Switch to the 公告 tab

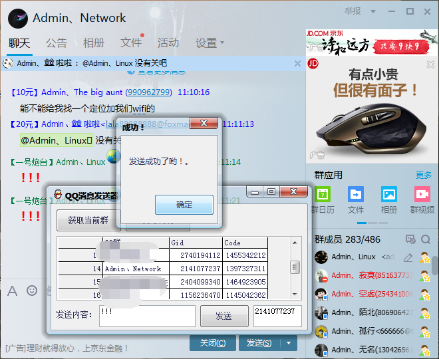(57, 43)
